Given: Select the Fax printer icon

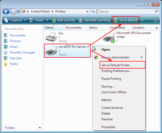Looking at the screenshot, I should (x=51, y=37).
